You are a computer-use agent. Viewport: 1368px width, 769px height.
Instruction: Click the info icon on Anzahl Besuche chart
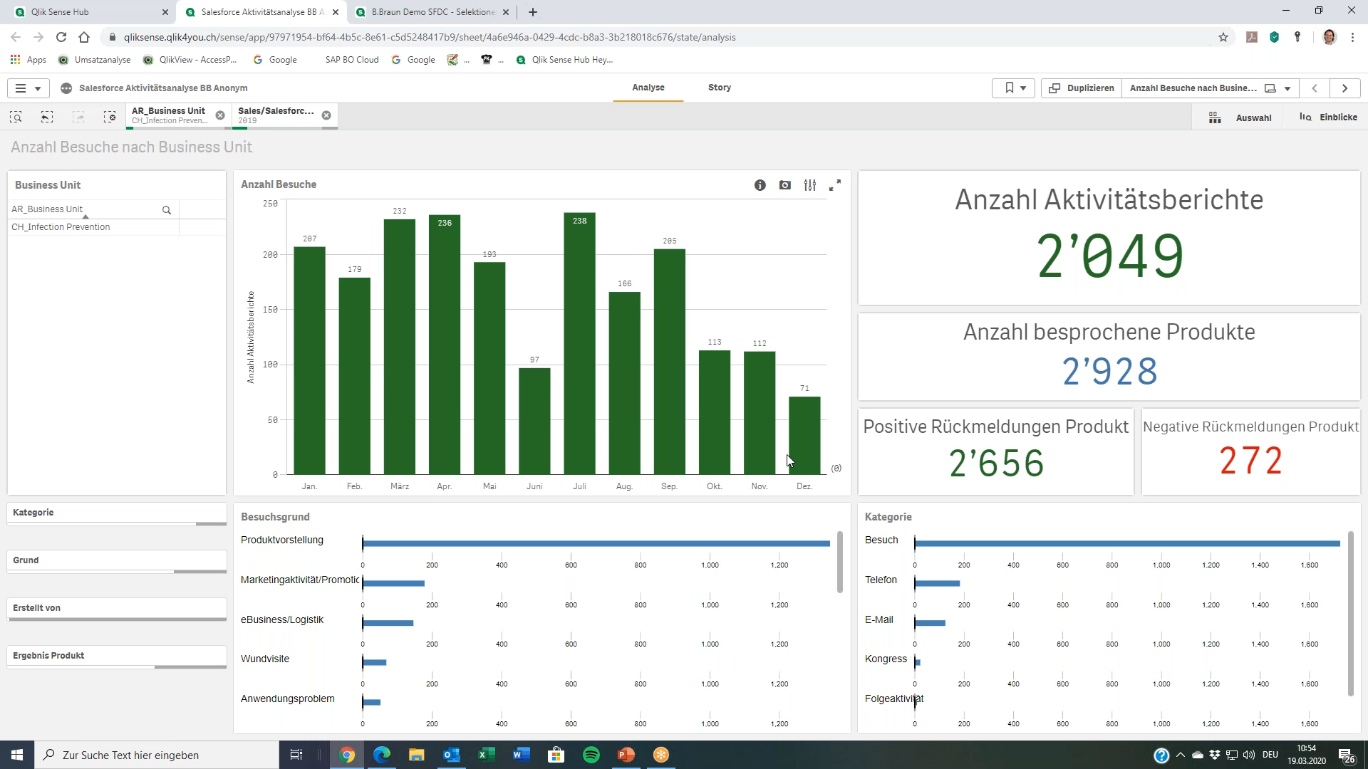[x=760, y=185]
